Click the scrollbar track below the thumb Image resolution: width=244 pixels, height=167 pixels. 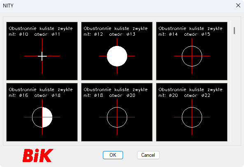235,87
